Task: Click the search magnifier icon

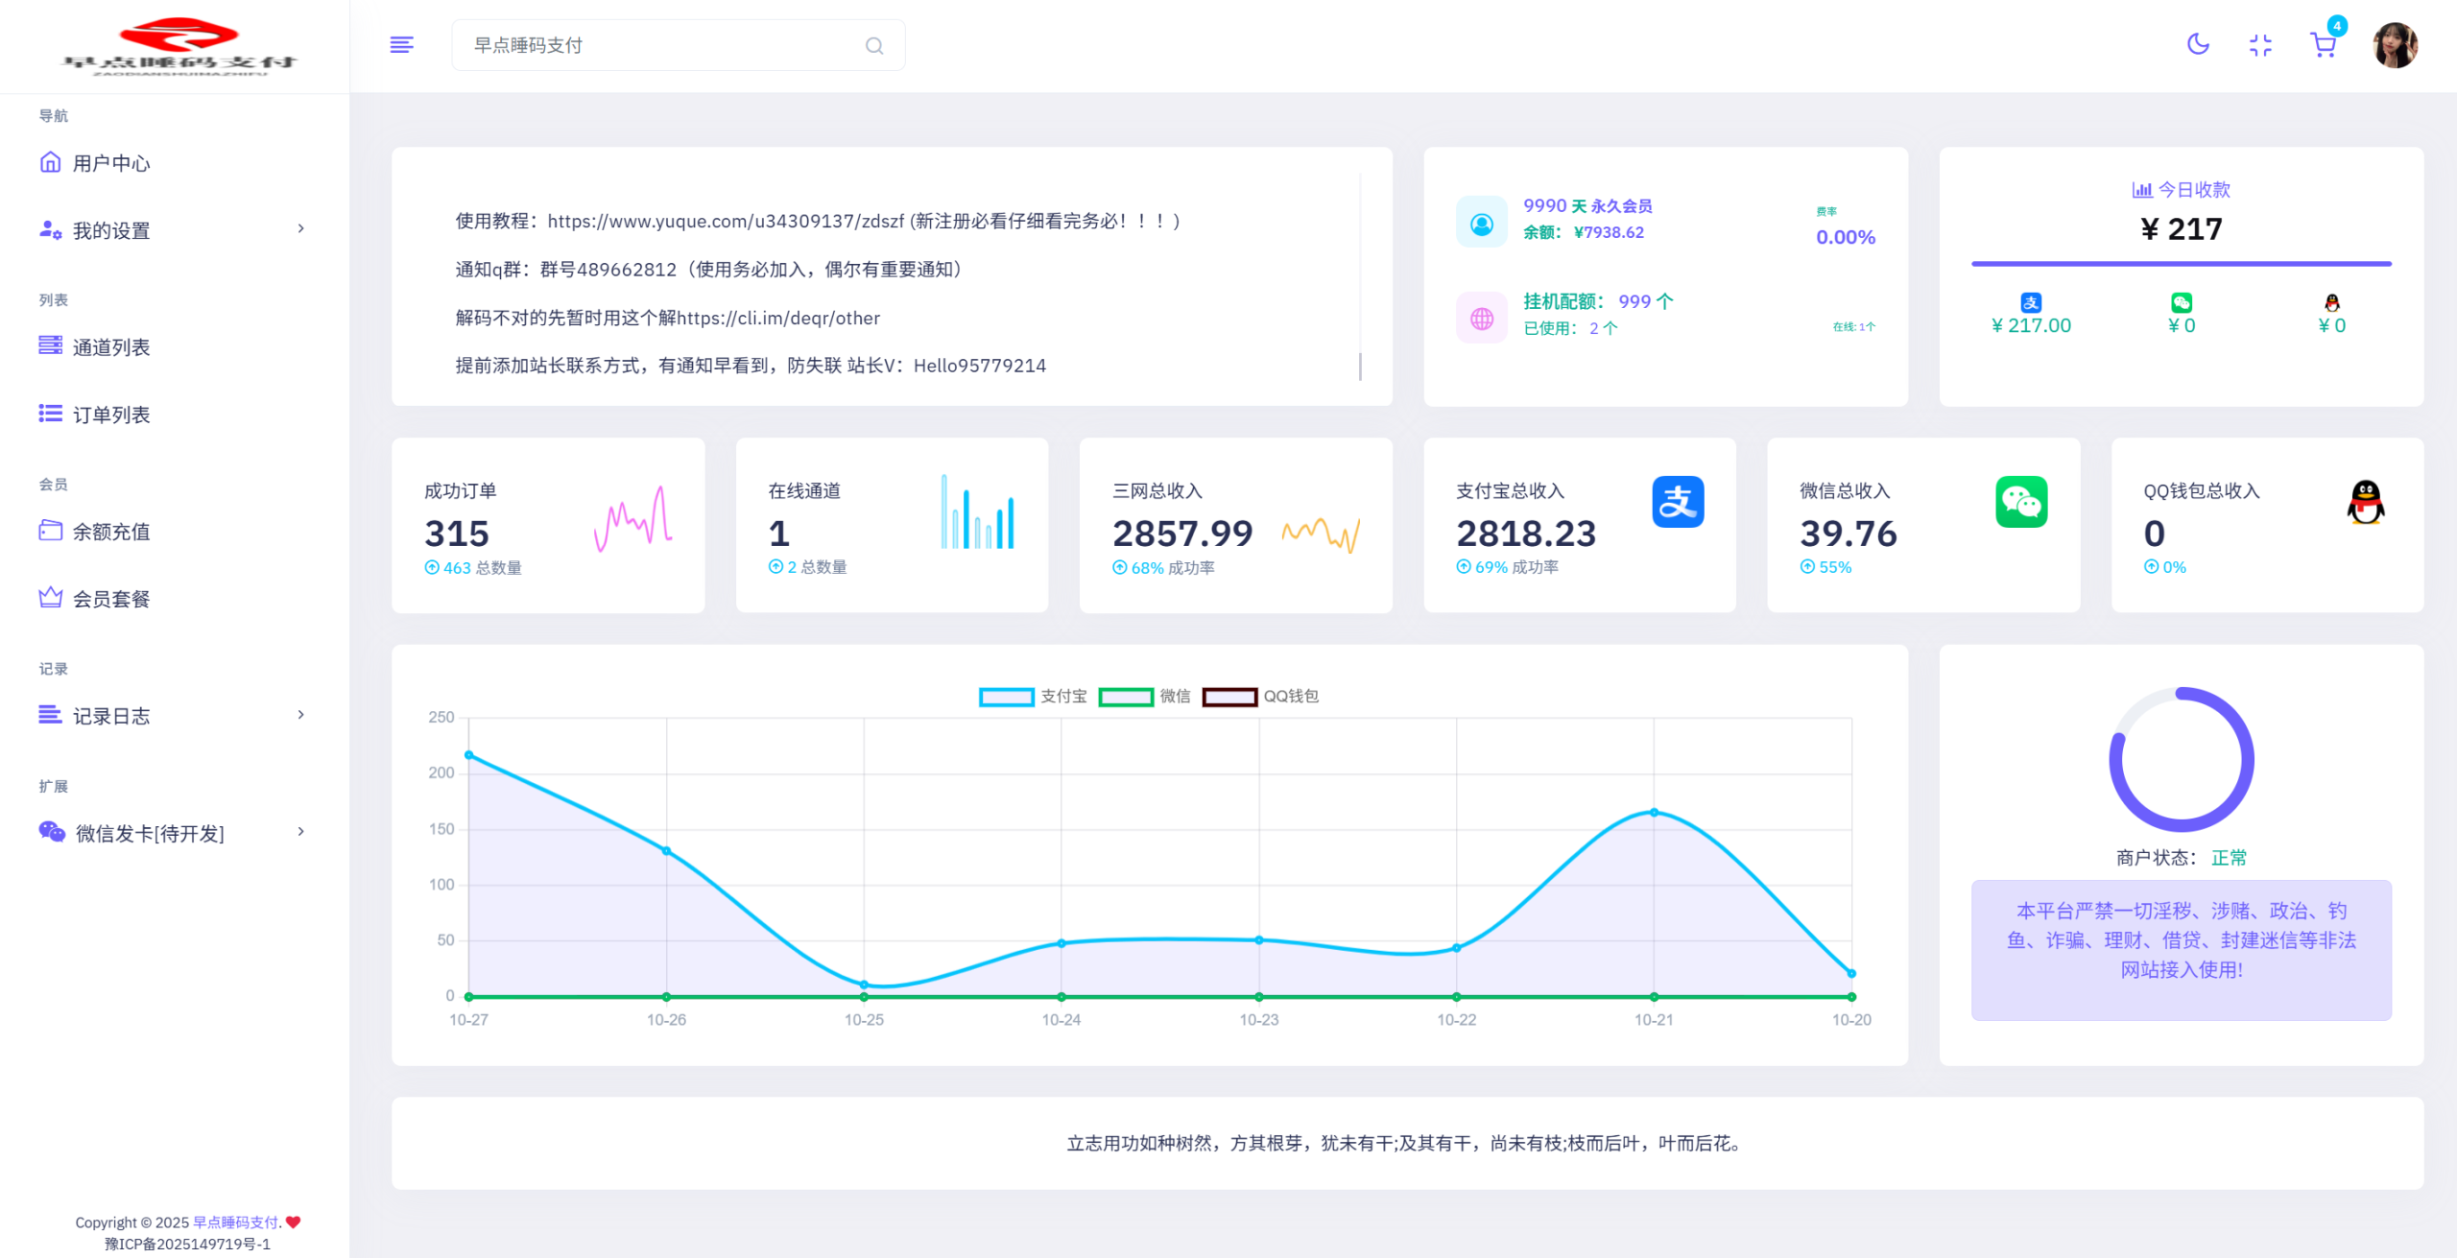Action: [873, 45]
